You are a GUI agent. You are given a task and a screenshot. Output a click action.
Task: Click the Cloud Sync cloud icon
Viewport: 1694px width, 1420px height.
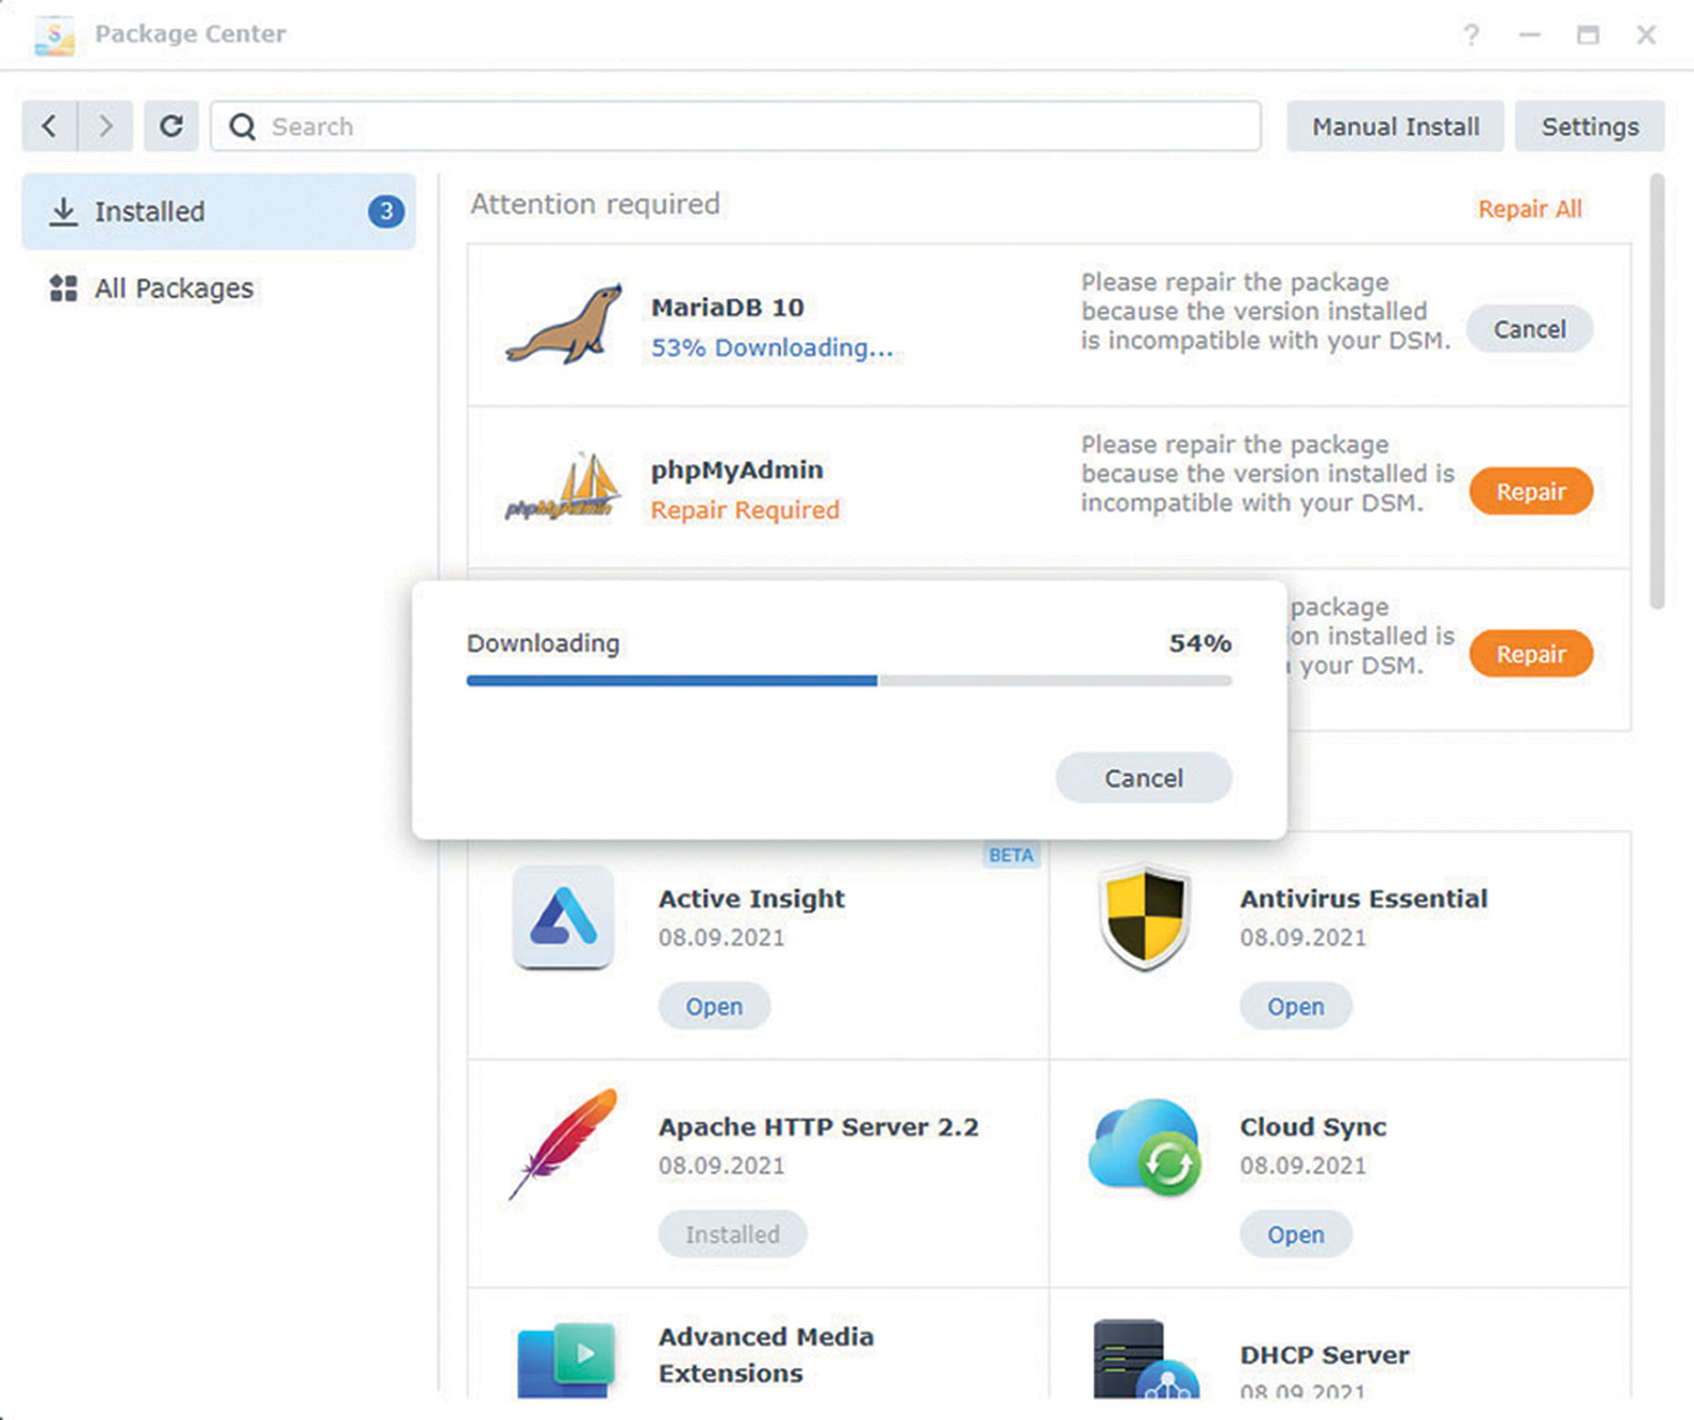[x=1144, y=1146]
